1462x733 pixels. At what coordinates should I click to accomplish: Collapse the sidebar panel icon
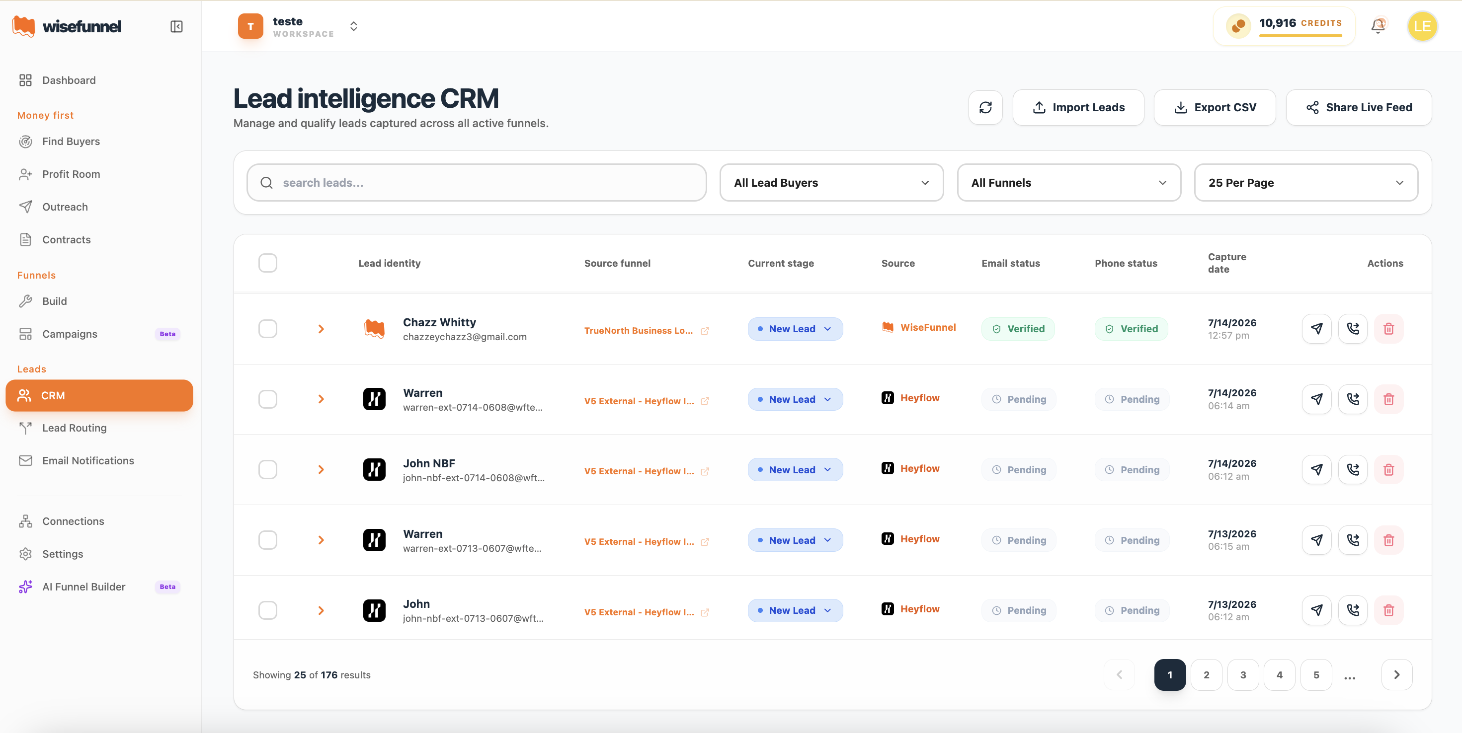(x=176, y=27)
